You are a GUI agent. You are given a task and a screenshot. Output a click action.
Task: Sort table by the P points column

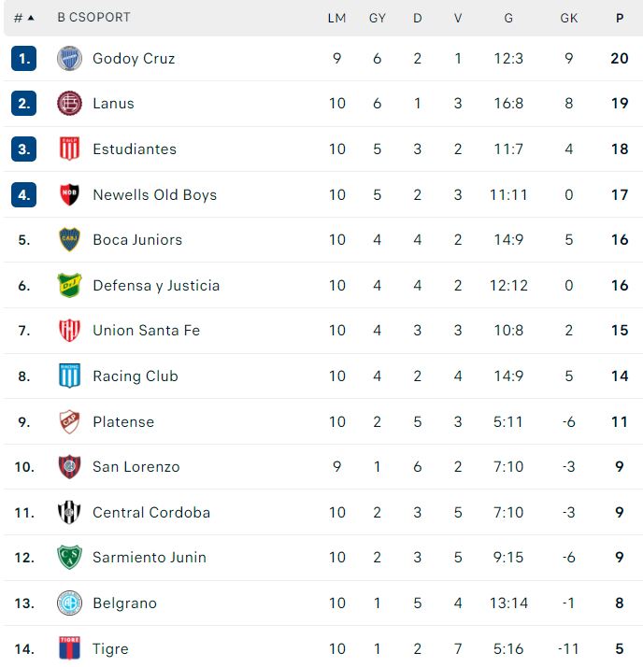point(620,18)
